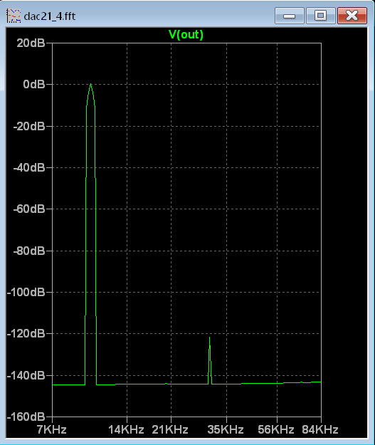This screenshot has width=375, height=445.
Task: Click the -20dB axis label
Action: [29, 126]
